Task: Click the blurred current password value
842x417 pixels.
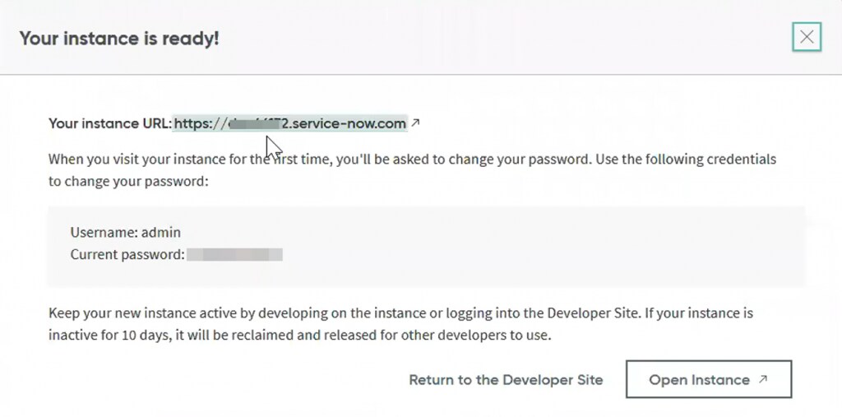Action: 234,254
